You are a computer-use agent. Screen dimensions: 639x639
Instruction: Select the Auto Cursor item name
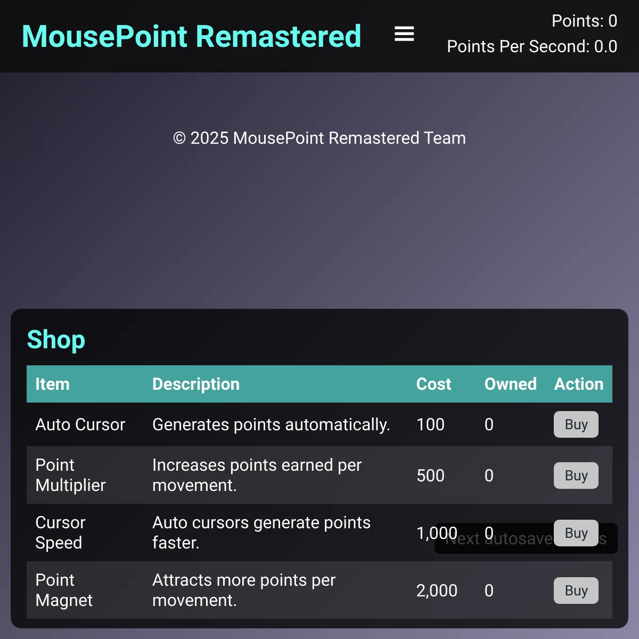80,424
